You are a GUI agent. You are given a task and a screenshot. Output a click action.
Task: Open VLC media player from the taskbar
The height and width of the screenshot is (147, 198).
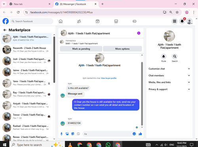point(70,145)
